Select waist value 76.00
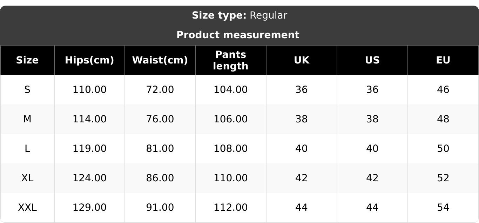The image size is (479, 223). tap(160, 119)
